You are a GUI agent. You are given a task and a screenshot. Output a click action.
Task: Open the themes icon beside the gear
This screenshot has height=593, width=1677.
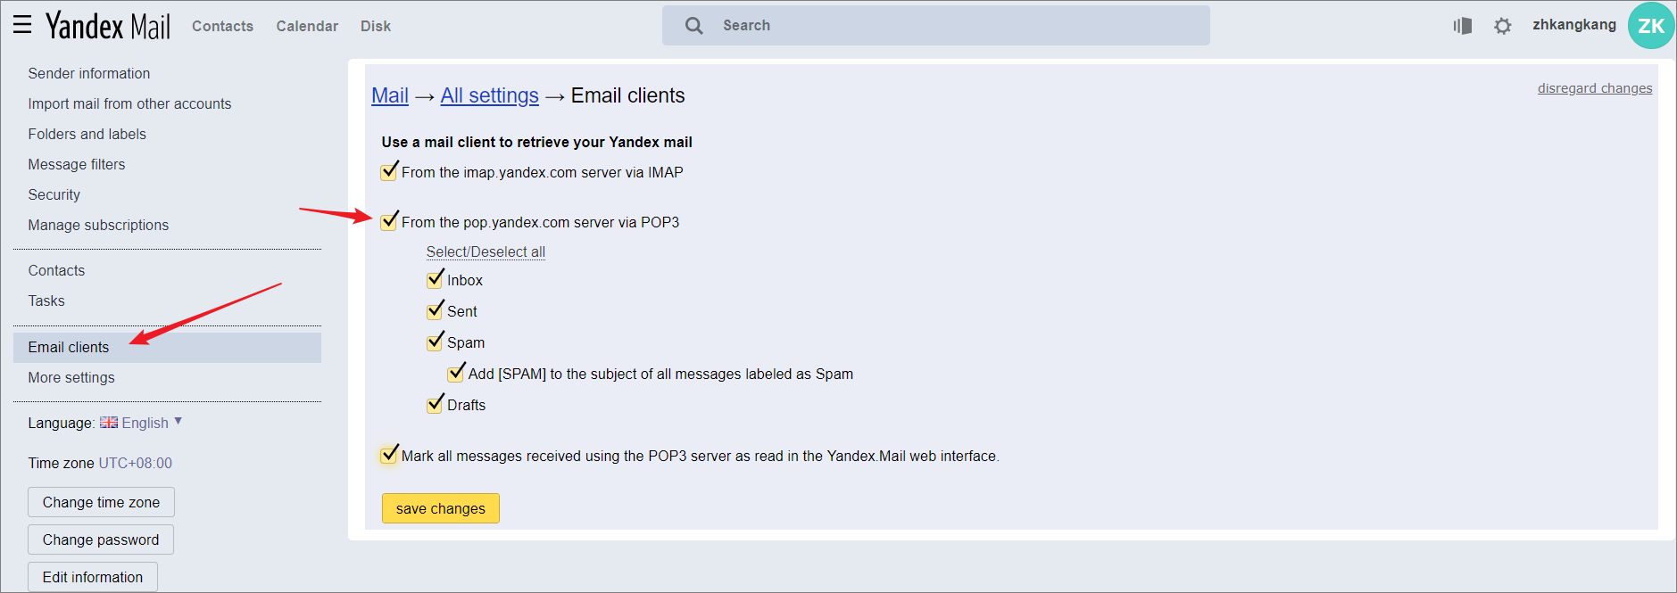(x=1462, y=26)
